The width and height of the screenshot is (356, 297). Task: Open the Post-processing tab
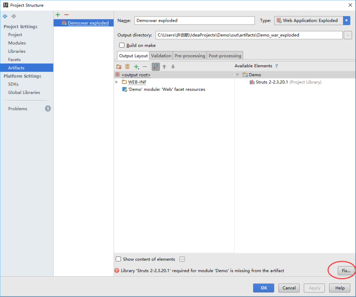click(225, 56)
